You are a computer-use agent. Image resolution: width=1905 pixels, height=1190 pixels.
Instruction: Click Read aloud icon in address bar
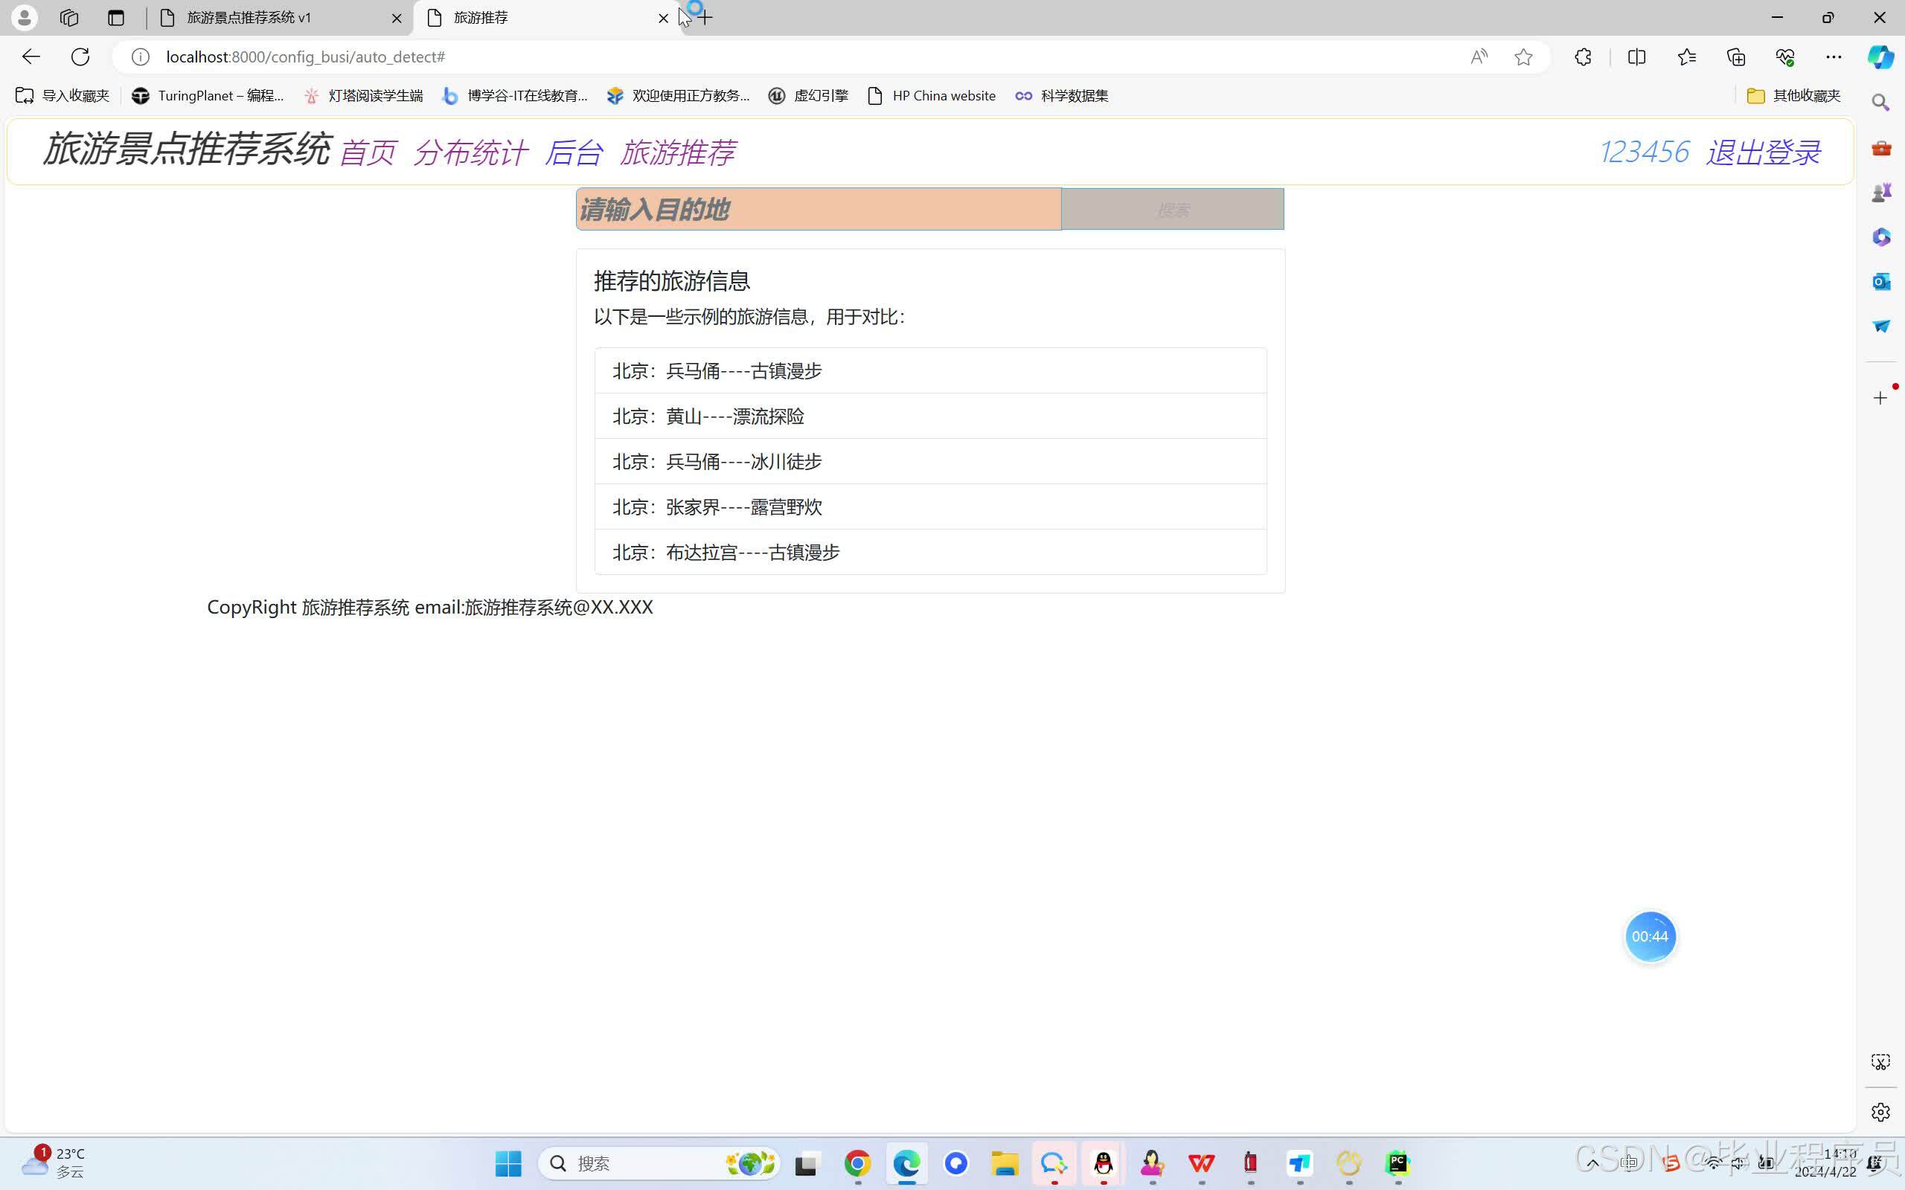point(1479,57)
